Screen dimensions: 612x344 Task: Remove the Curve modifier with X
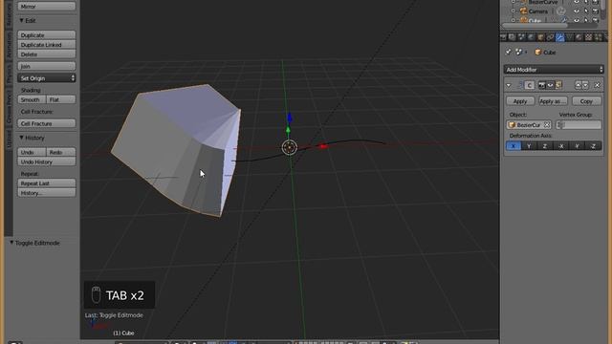597,85
